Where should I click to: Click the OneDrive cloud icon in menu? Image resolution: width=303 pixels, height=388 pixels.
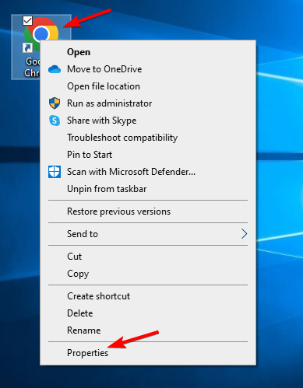click(x=55, y=69)
